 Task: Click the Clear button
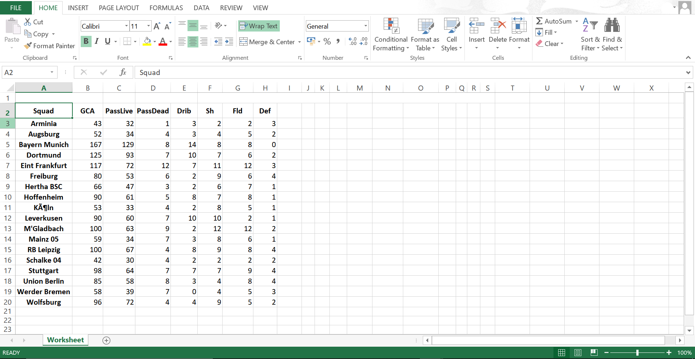pos(549,43)
